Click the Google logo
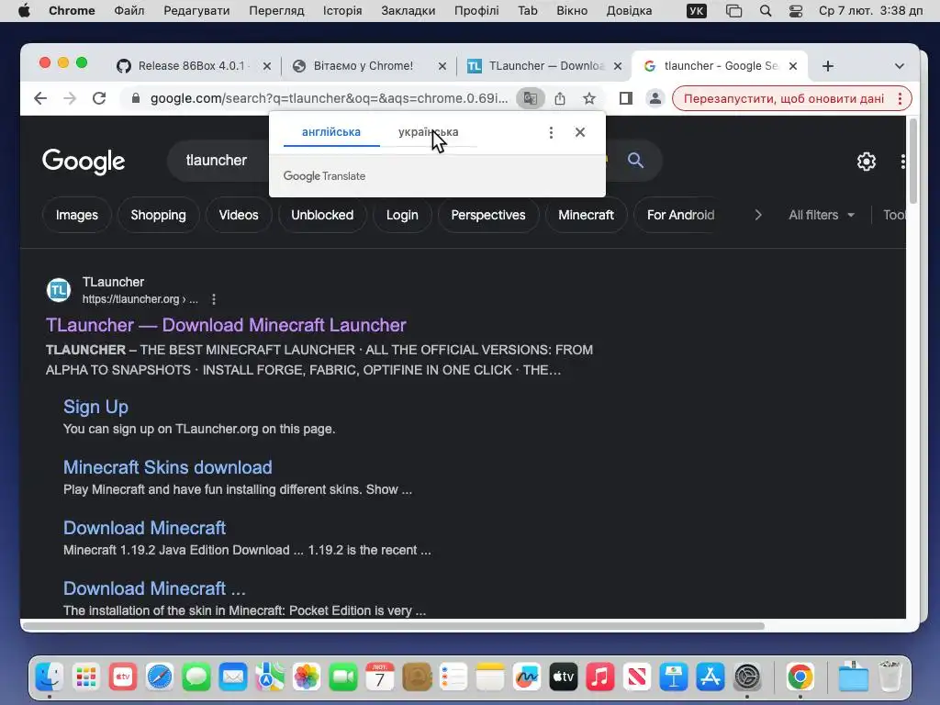940x705 pixels. click(84, 162)
